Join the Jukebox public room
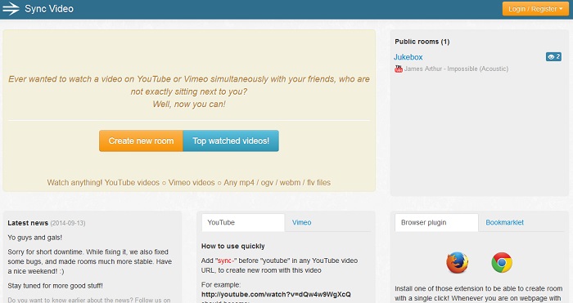Image resolution: width=573 pixels, height=303 pixels. click(x=408, y=57)
